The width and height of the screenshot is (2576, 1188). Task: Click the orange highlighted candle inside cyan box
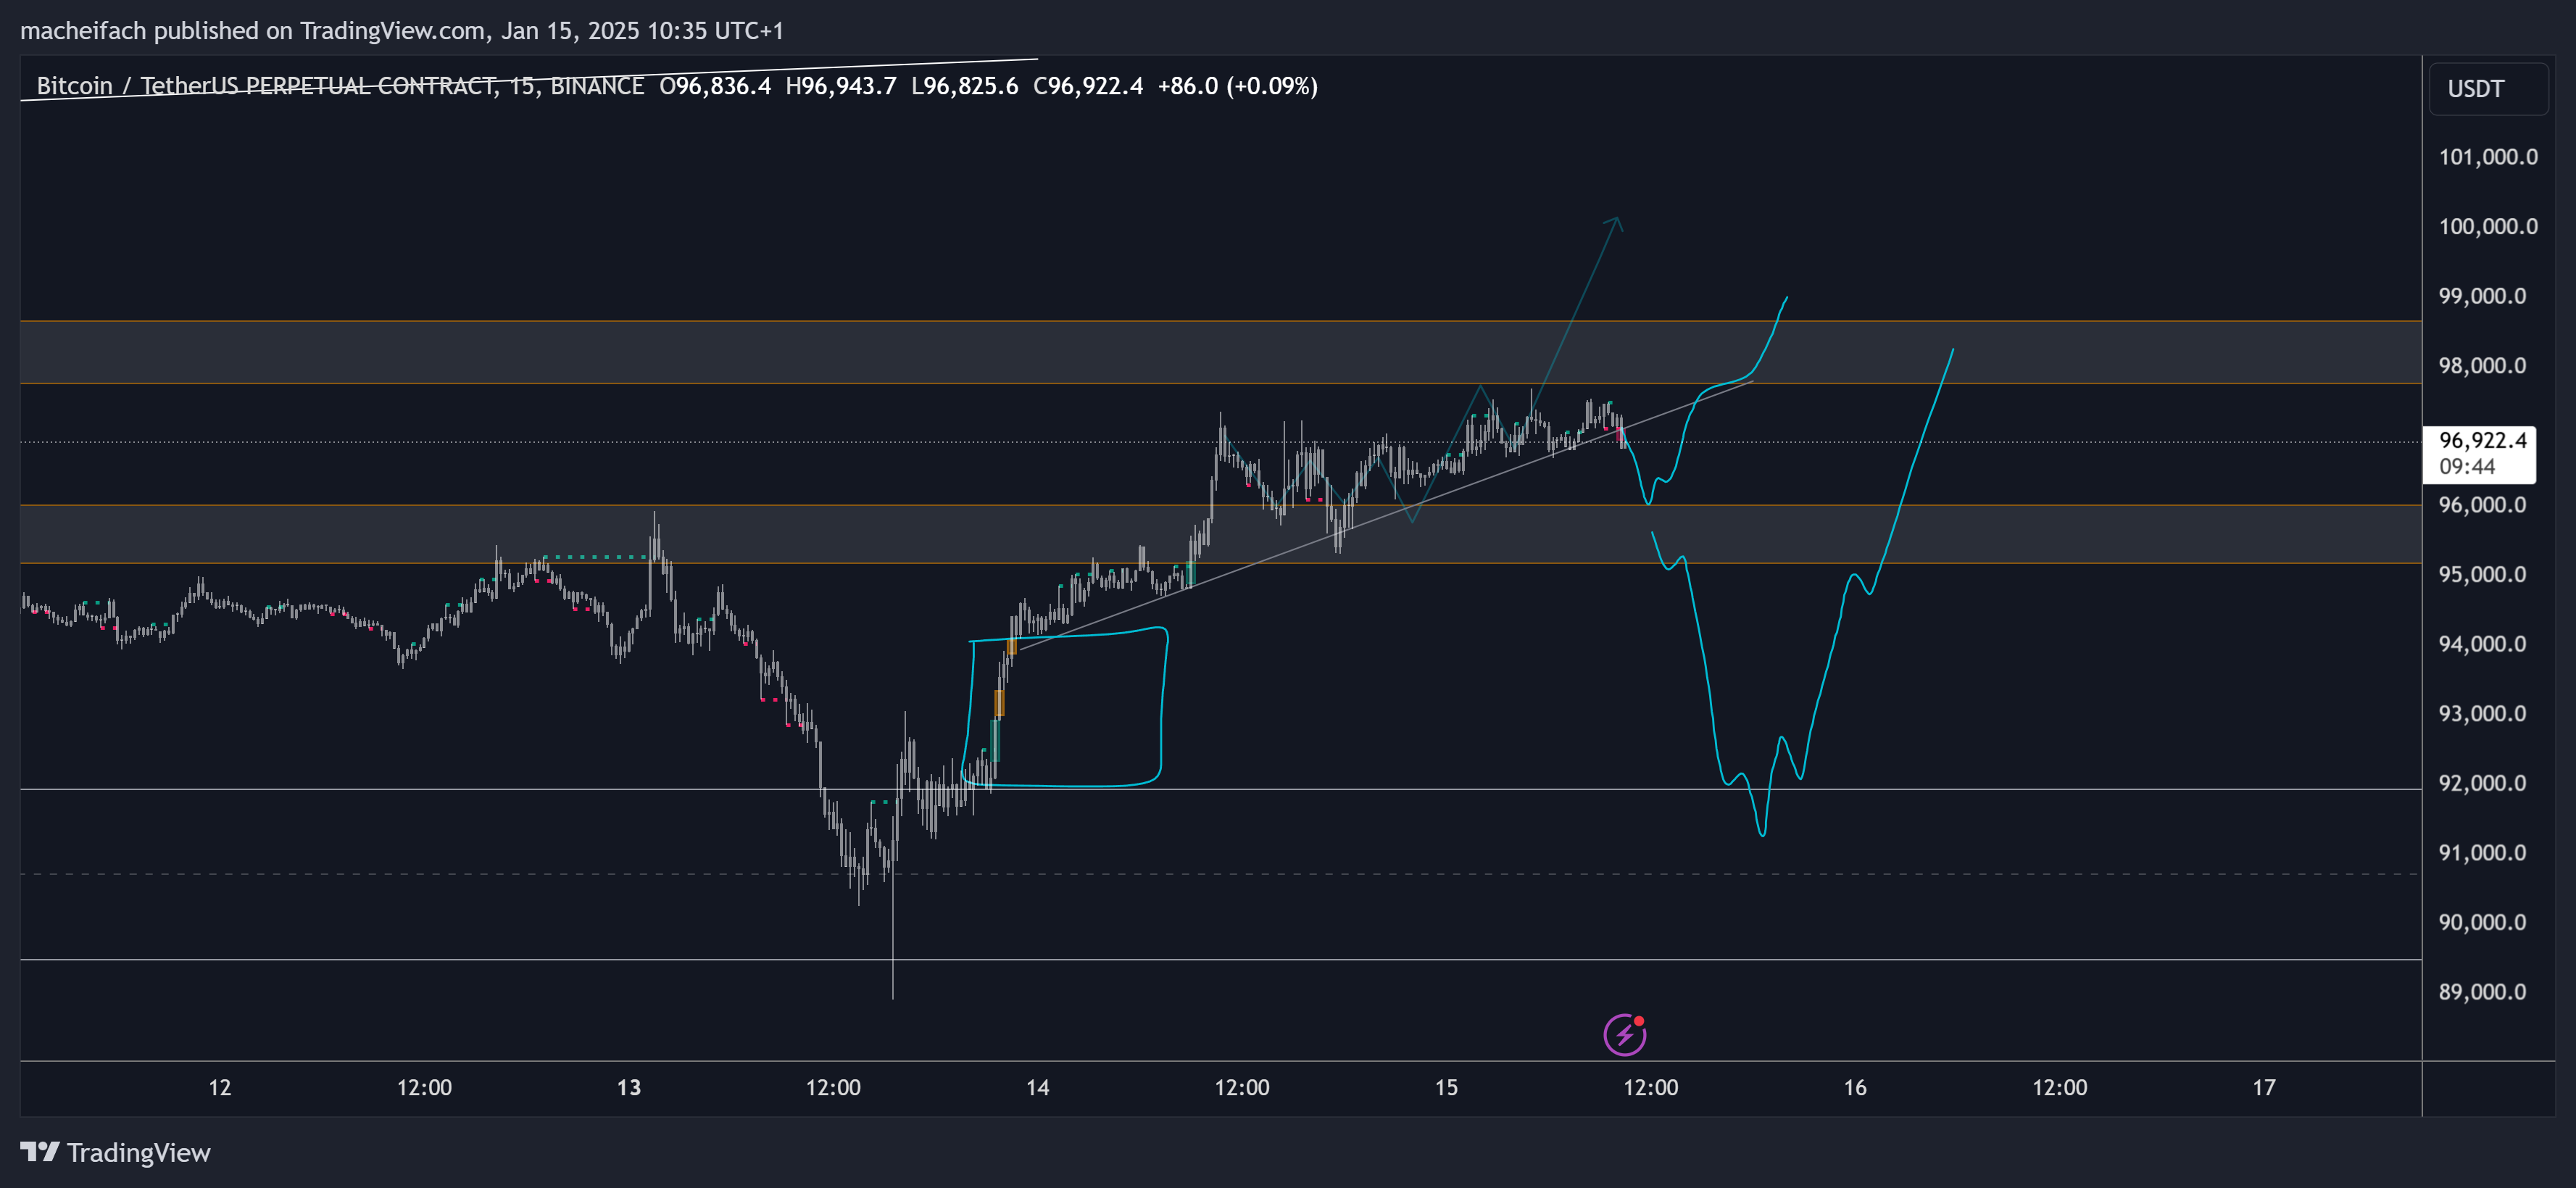click(x=999, y=702)
